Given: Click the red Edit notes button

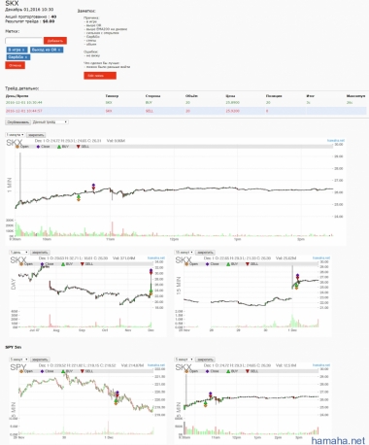Looking at the screenshot, I should click(100, 76).
